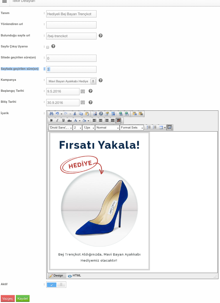The width and height of the screenshot is (220, 303).
Task: Apply background color paint bucket
Action: click(x=84, y=121)
